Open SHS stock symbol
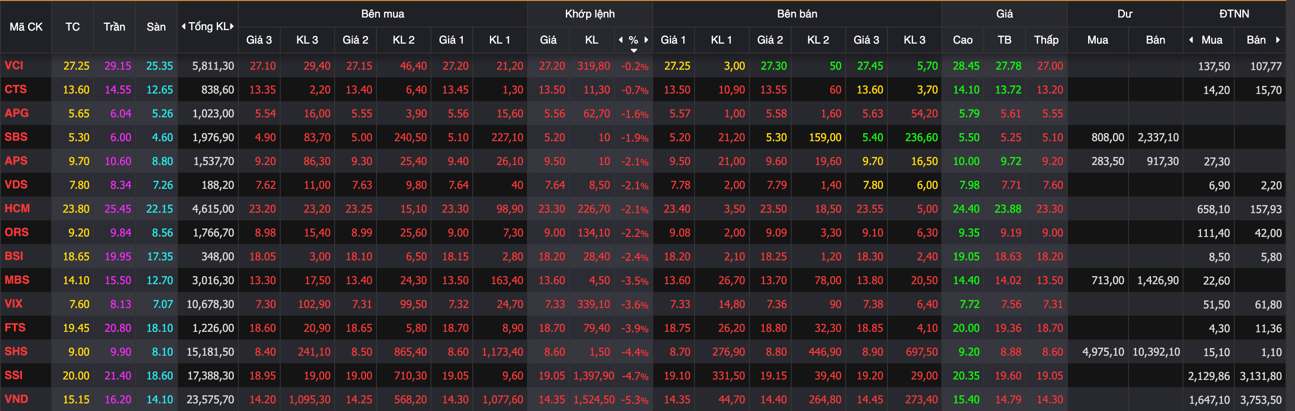Screen dimensions: 1295x411 [16, 352]
